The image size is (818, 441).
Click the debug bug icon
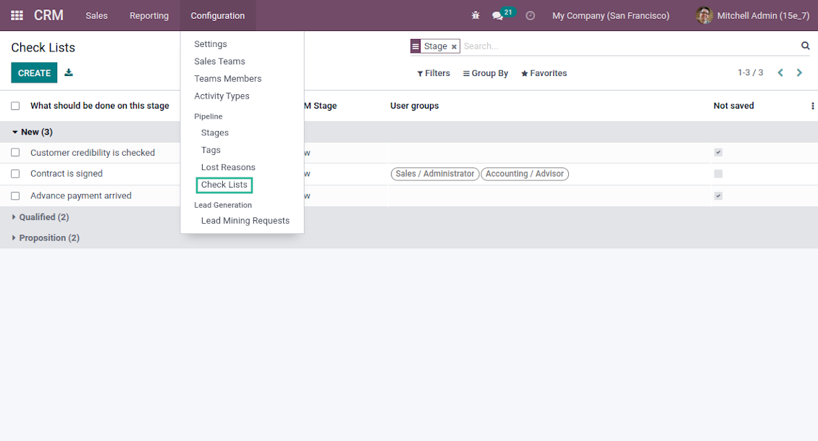[476, 16]
